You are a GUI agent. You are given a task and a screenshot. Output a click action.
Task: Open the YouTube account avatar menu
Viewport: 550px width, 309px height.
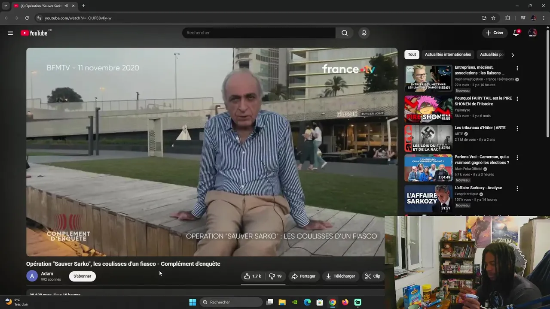[532, 33]
